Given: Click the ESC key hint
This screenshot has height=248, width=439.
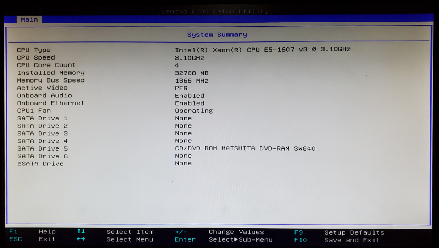Looking at the screenshot, I should 15,239.
